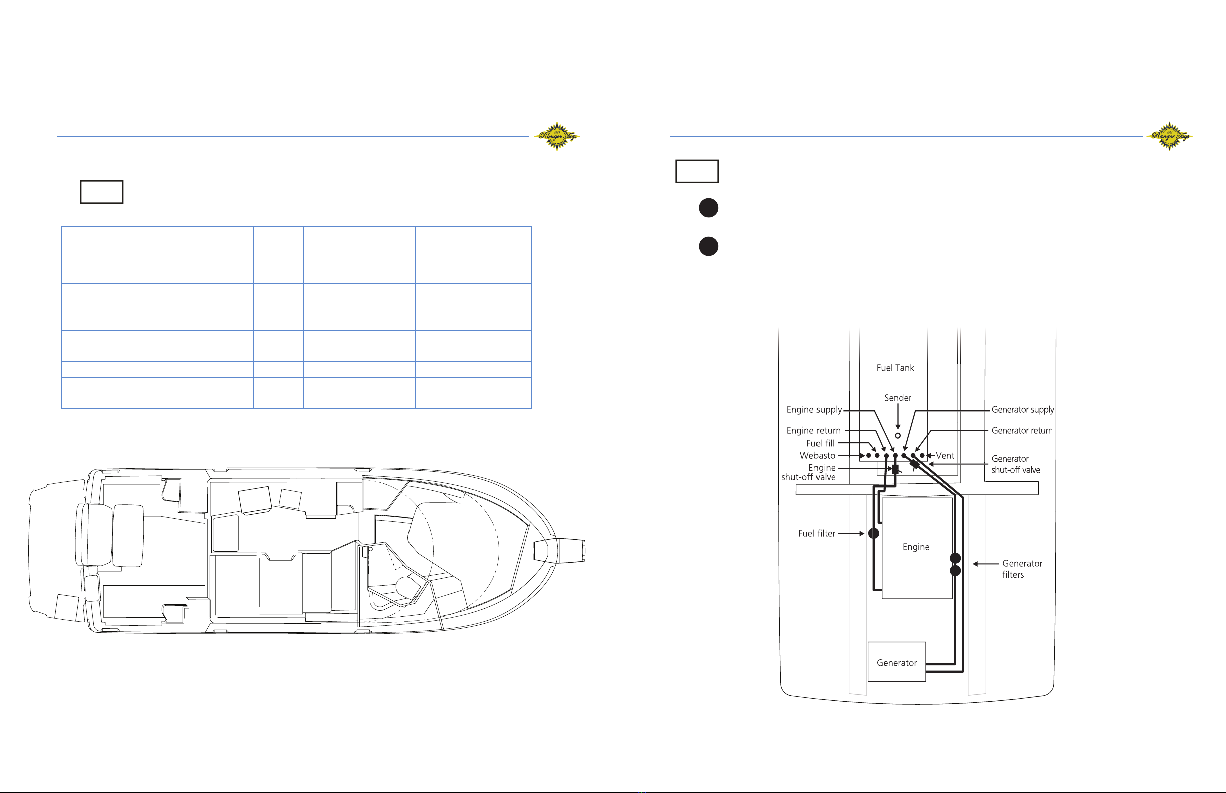Select the 'Generator return' label

pyautogui.click(x=1022, y=430)
